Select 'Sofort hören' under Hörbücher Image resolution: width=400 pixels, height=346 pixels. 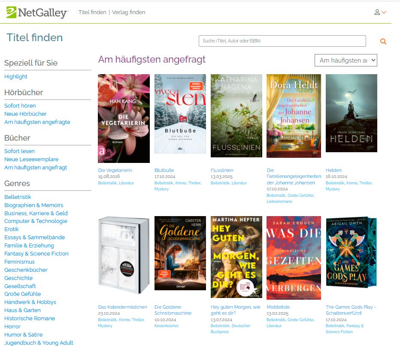click(20, 106)
